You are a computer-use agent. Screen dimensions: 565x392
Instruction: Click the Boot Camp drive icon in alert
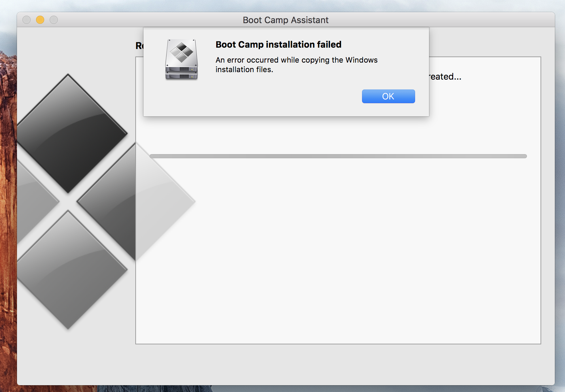182,60
